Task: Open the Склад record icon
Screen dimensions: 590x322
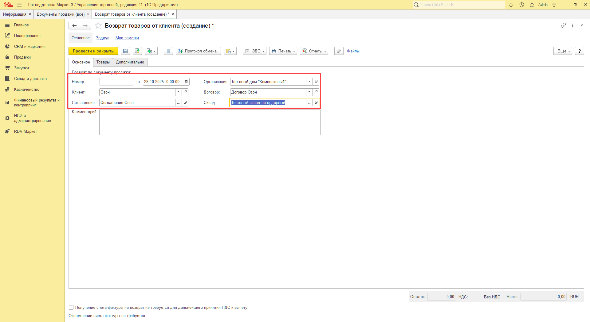Action: coord(316,103)
